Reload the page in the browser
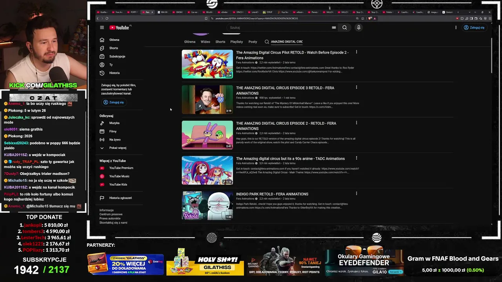 tap(107, 18)
